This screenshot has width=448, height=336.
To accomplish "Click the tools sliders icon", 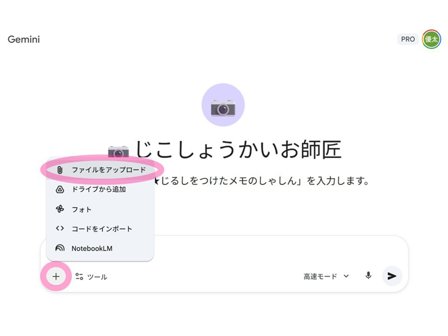I will tap(79, 277).
